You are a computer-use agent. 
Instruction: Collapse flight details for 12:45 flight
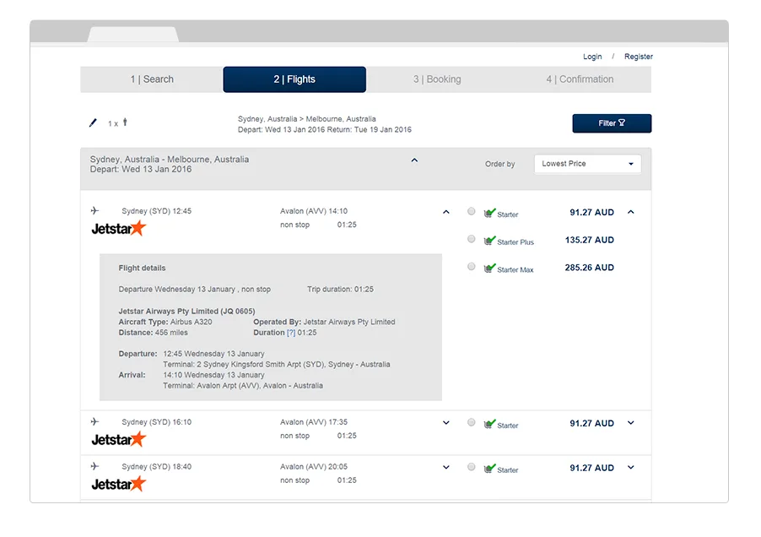click(446, 212)
